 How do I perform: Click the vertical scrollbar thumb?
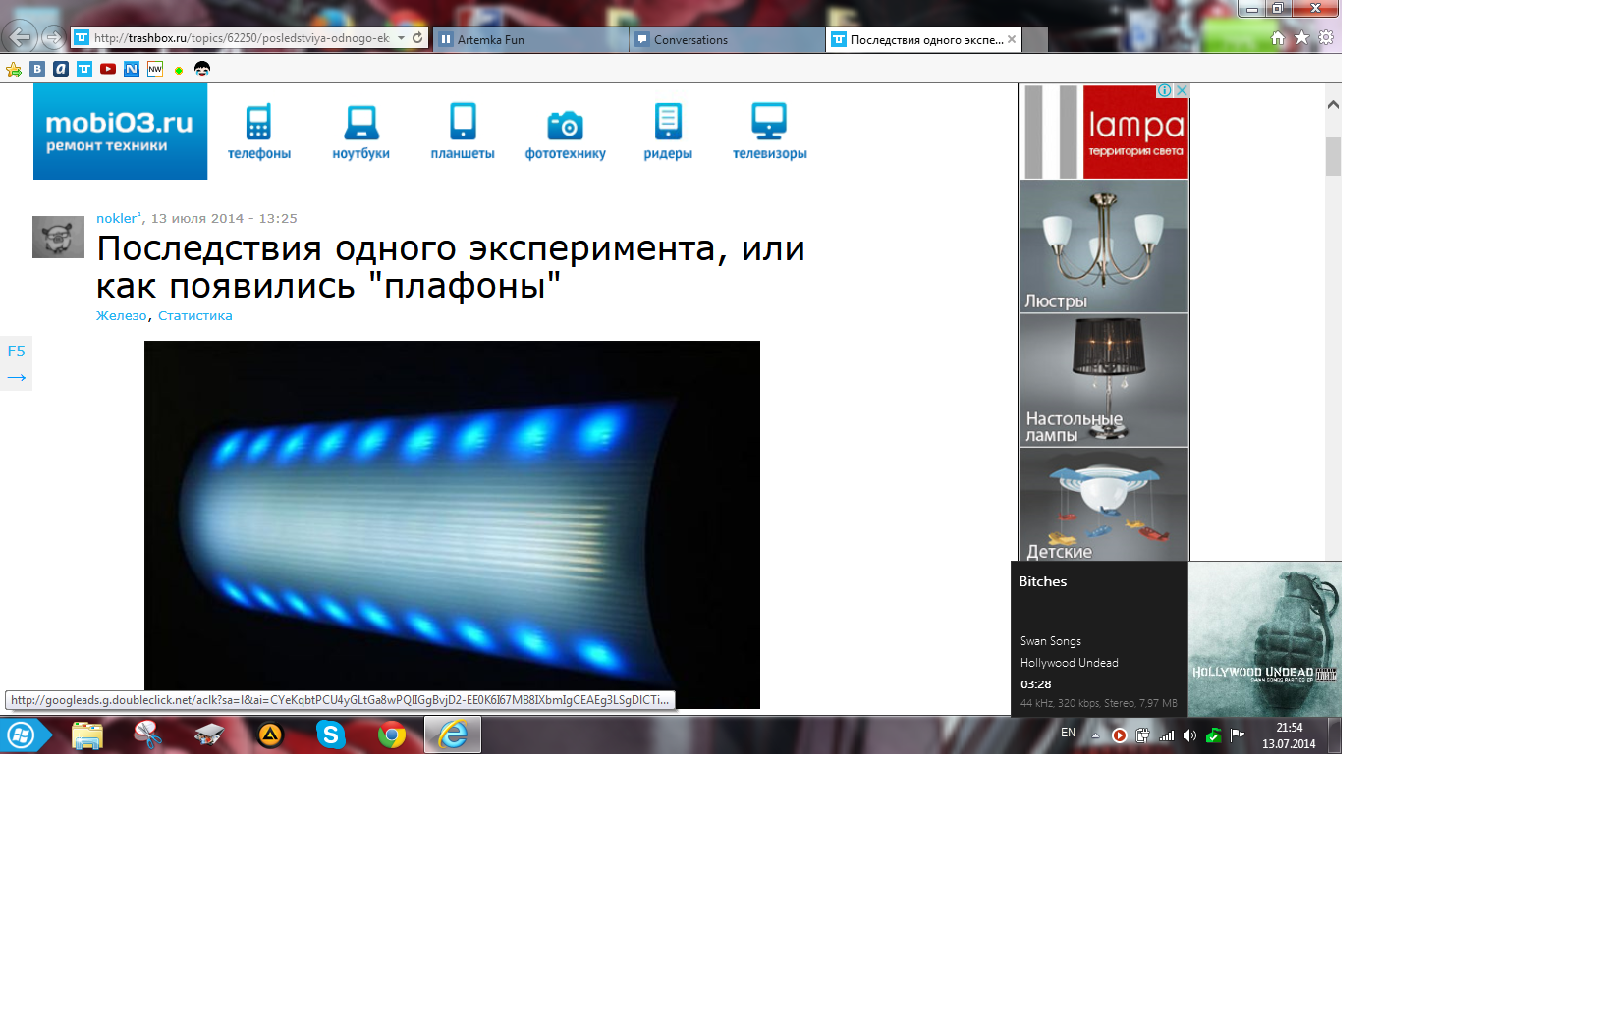[x=1333, y=156]
